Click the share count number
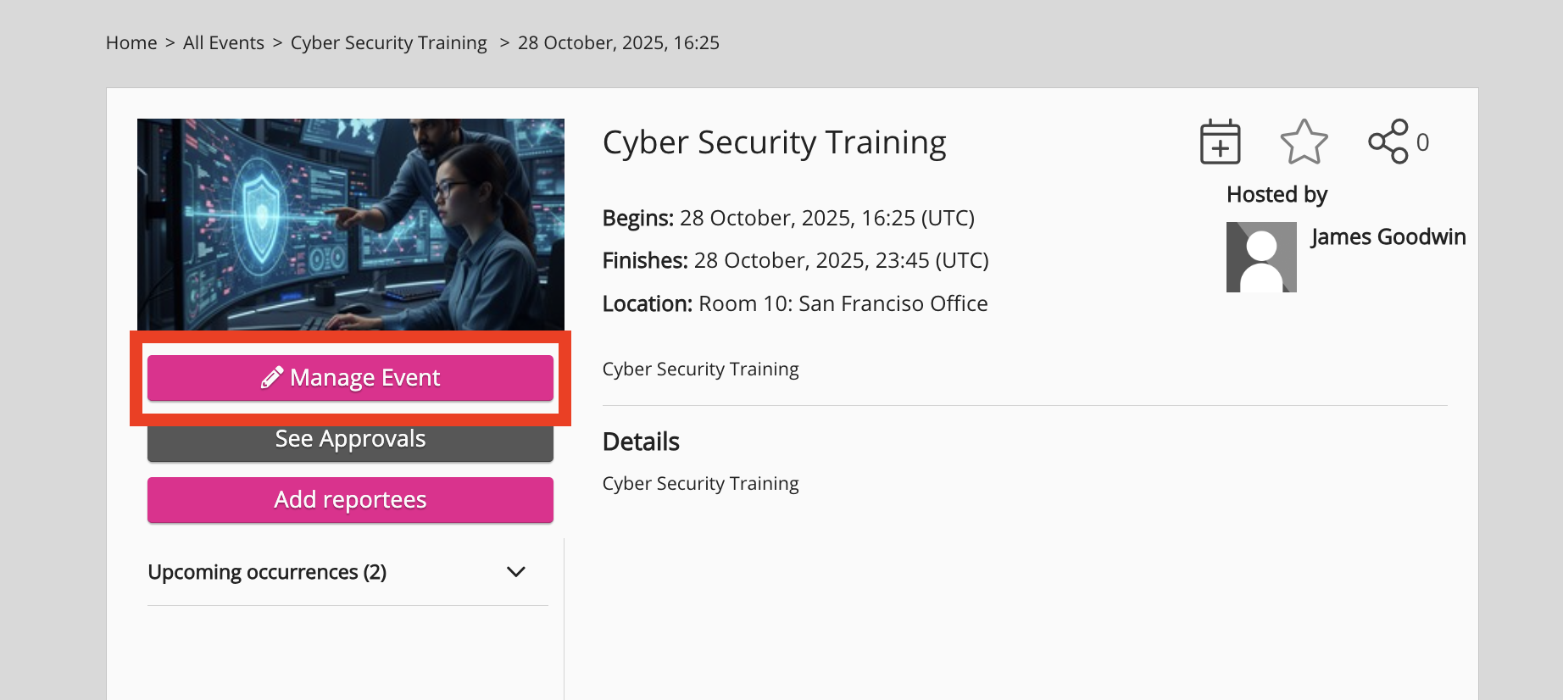Screen dimensions: 1563x700 pos(1422,142)
